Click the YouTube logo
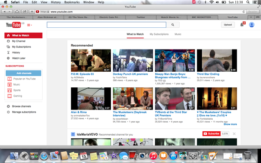Image resolution: width=261 pixels, height=163 pixels. coord(13,25)
